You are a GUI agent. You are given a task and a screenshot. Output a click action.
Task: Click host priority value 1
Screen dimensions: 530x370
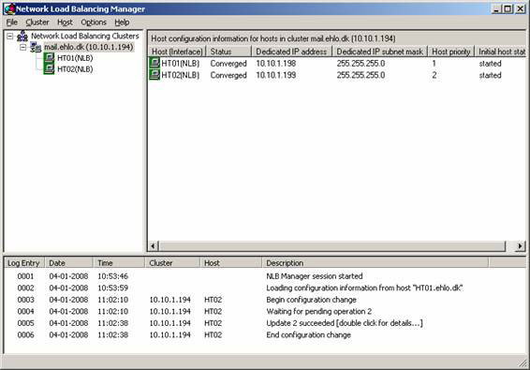point(434,64)
